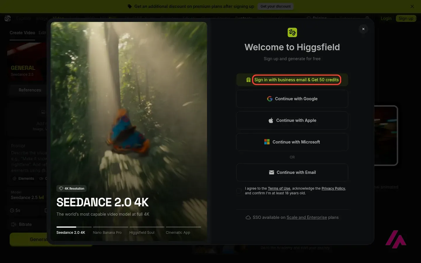Image resolution: width=421 pixels, height=263 pixels.
Task: Open the Privacy Policy link
Action: tap(333, 188)
